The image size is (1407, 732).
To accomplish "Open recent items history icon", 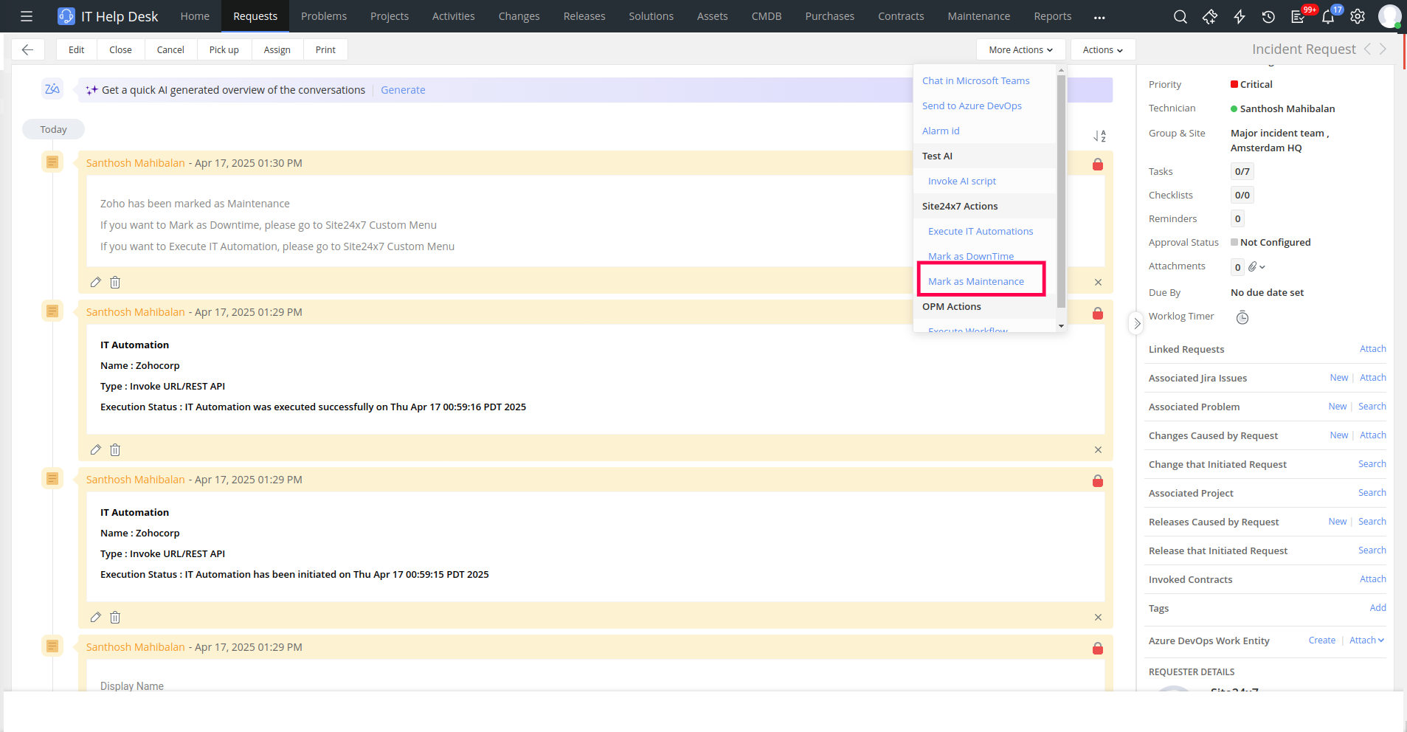I will coord(1268,16).
